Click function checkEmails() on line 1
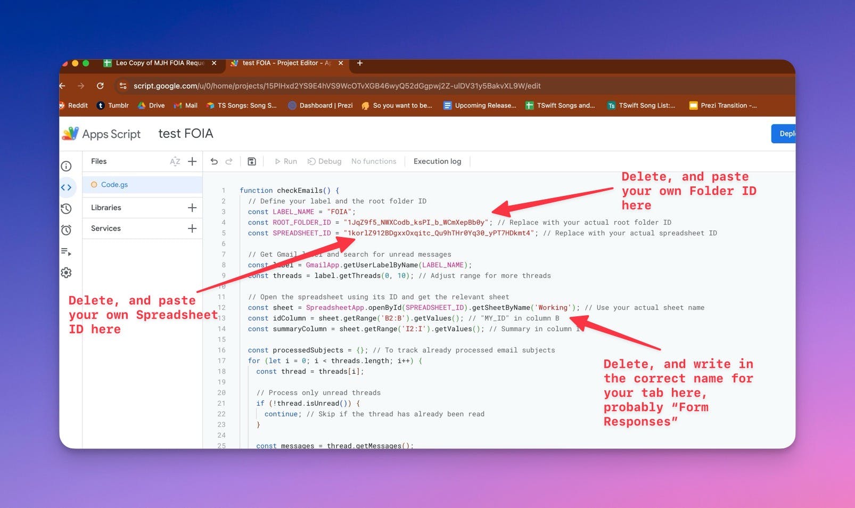The width and height of the screenshot is (855, 508). pyautogui.click(x=289, y=191)
